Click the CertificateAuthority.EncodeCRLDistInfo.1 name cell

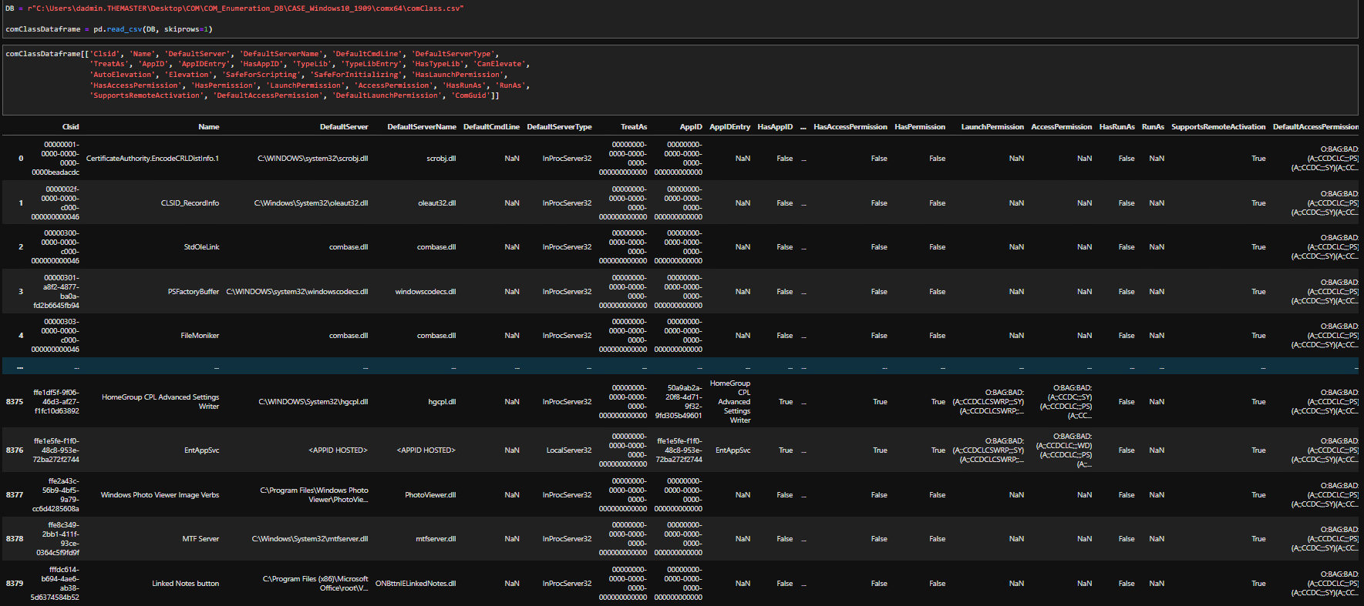tap(153, 159)
